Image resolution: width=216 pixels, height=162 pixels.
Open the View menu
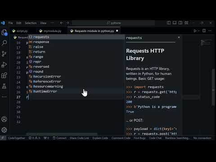point(43,23)
